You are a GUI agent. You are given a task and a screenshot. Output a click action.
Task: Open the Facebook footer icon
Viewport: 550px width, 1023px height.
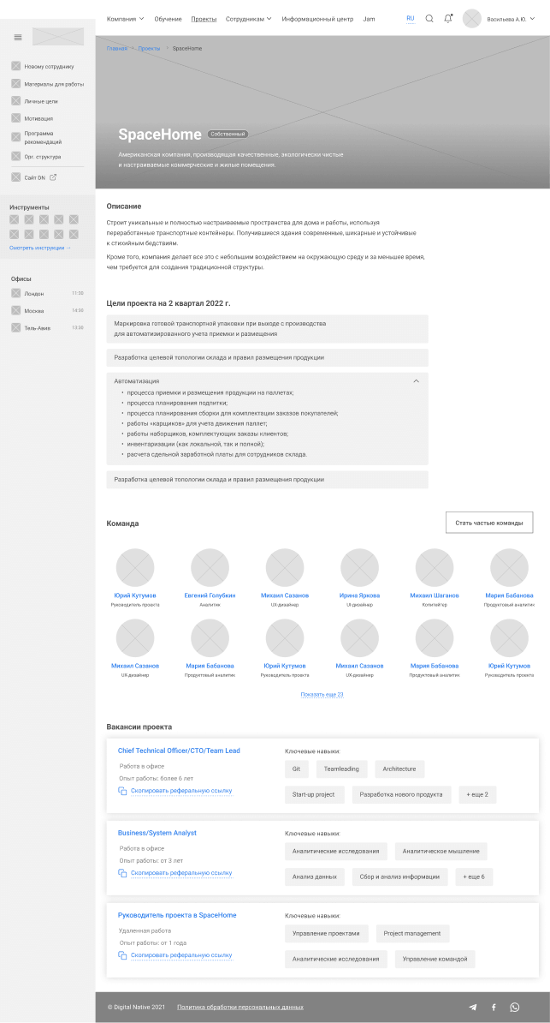[494, 1008]
